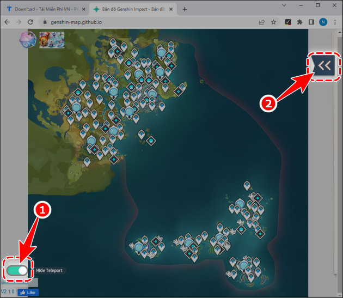
Task: Close the Download - Tải Miễn Phí VN tab
Action: click(x=83, y=9)
